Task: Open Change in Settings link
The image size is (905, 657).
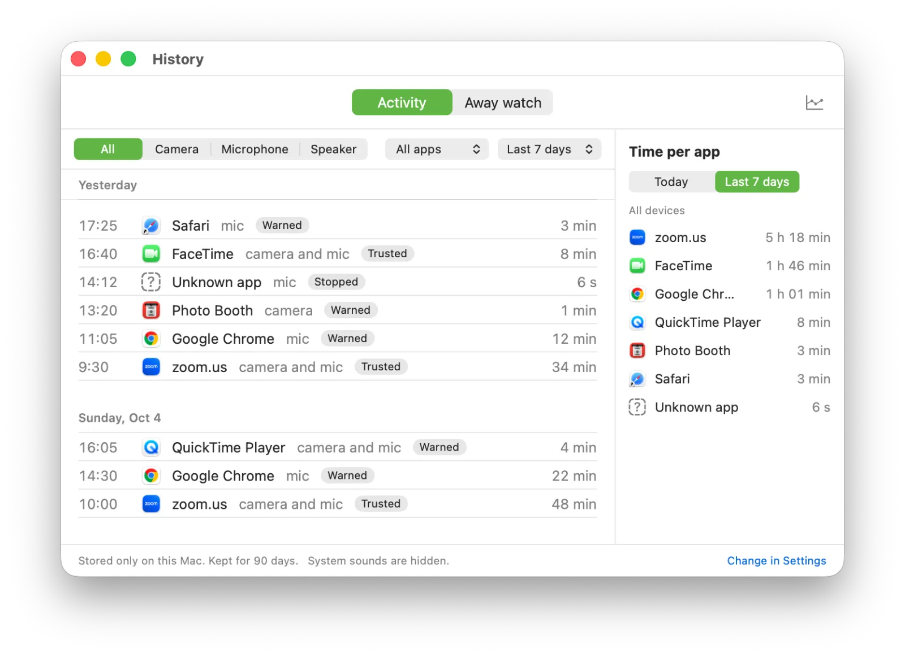Action: tap(776, 561)
